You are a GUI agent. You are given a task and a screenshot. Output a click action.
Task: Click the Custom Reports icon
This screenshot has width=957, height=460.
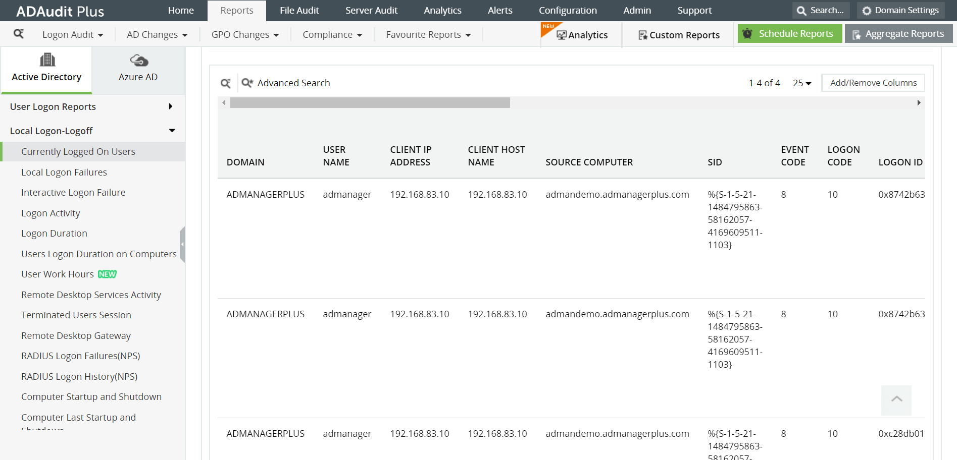643,35
